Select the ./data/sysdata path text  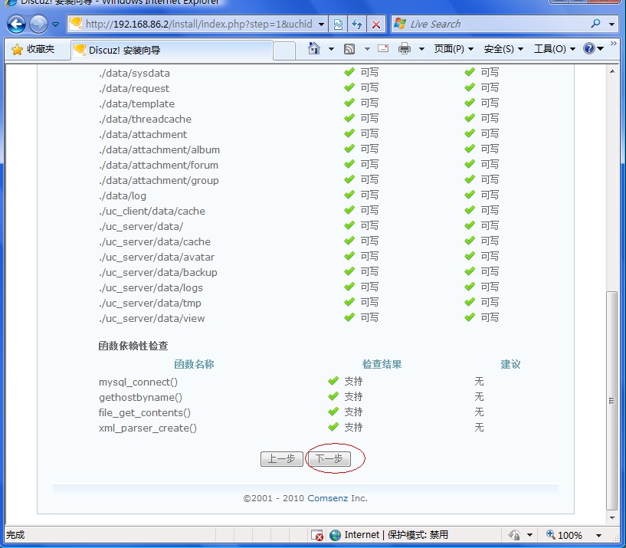(135, 73)
